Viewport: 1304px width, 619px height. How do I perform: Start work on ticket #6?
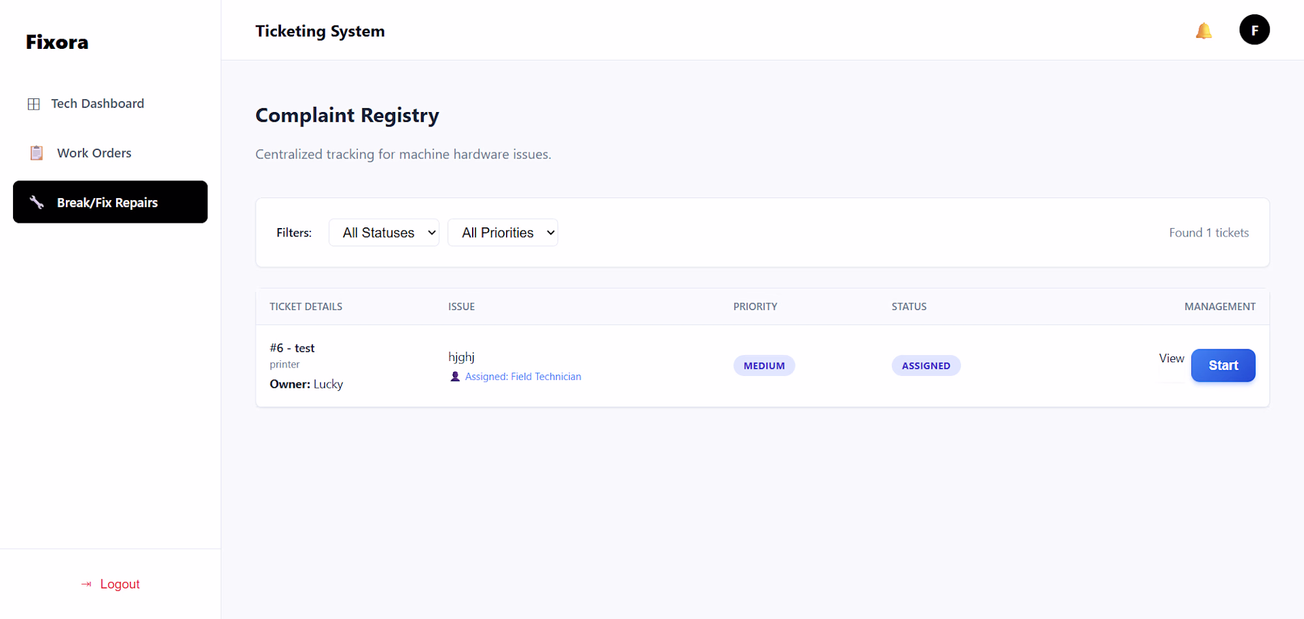1223,366
